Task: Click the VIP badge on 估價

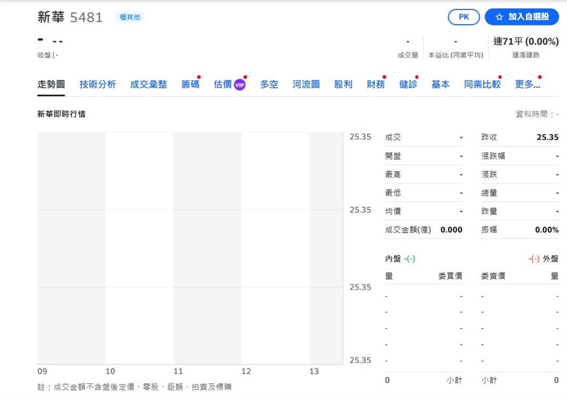Action: point(239,85)
